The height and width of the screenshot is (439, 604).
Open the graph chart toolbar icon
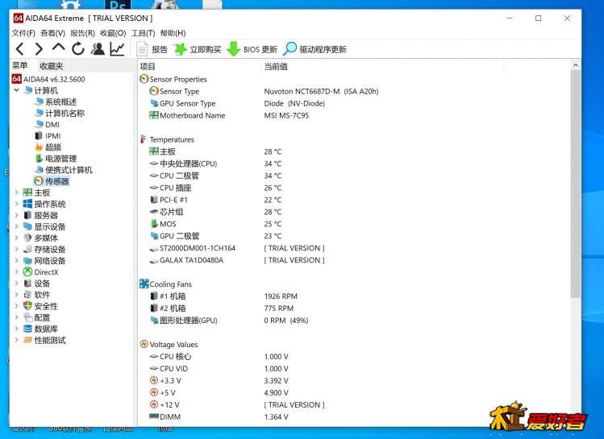tap(117, 49)
